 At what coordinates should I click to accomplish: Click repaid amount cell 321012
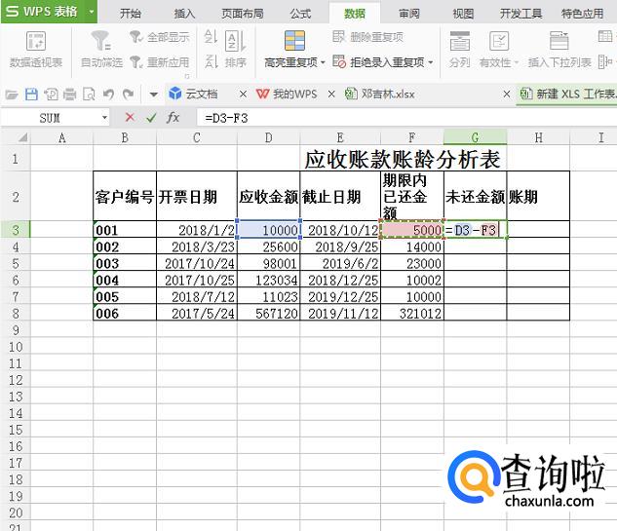[x=412, y=313]
